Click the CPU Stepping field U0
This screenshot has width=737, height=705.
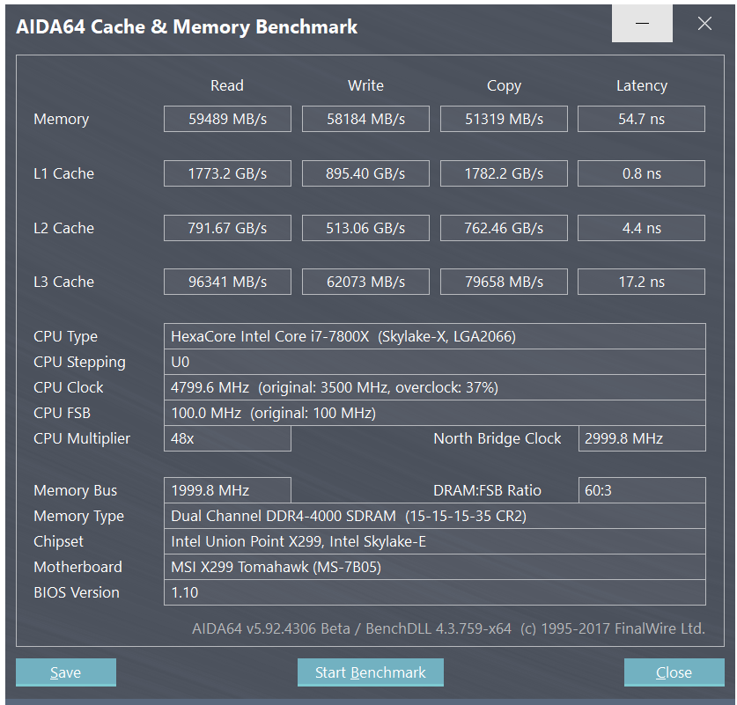[x=435, y=362]
